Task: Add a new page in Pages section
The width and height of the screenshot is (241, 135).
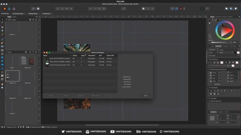Action: (30, 52)
